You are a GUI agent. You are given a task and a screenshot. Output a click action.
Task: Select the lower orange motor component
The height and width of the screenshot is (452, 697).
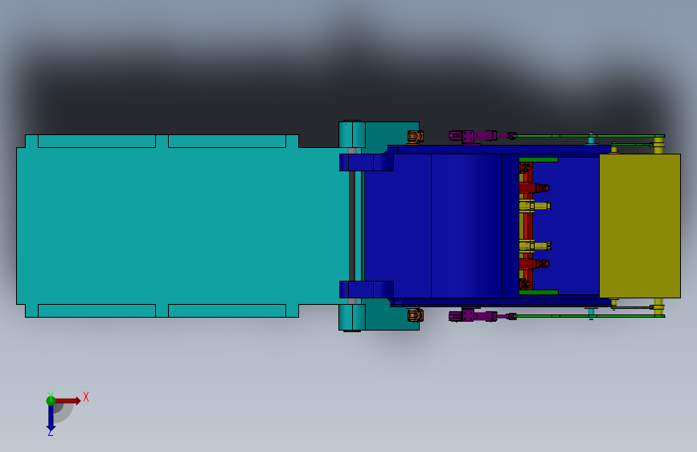(415, 315)
